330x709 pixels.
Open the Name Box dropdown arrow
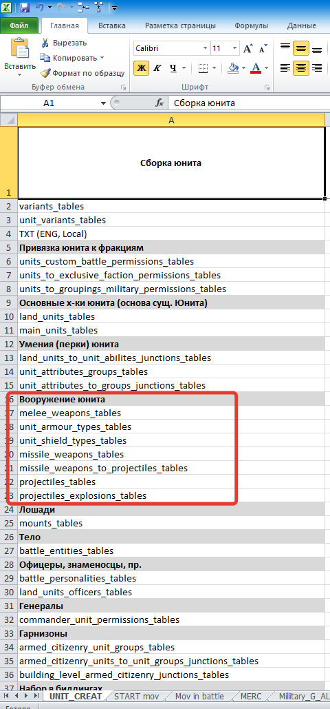pos(103,103)
